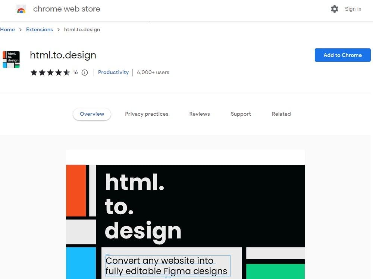Open the Reviews tab
Image resolution: width=373 pixels, height=279 pixels.
coord(199,114)
